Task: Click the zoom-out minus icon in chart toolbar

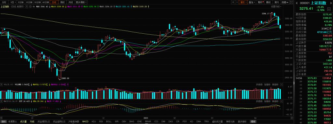Action: pos(237,2)
